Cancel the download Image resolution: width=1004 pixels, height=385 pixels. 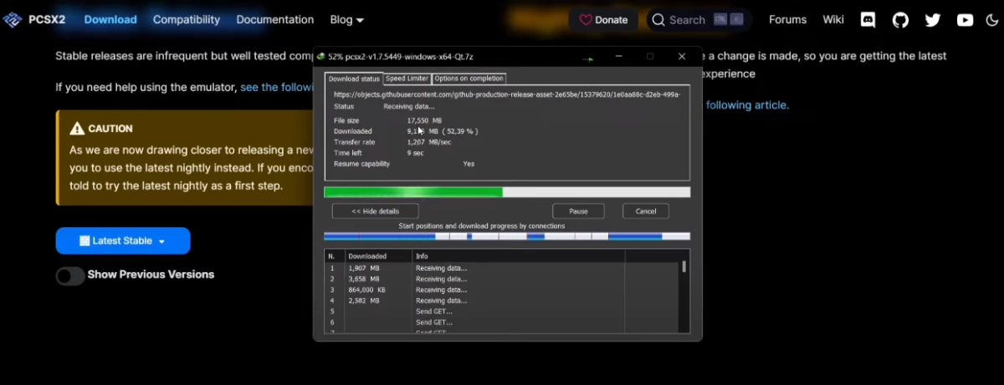pyautogui.click(x=646, y=211)
